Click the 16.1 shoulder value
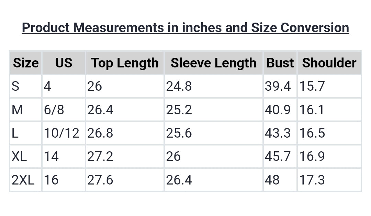The image size is (371, 216). [x=312, y=110]
